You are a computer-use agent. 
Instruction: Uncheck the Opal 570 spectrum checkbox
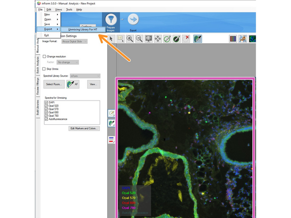pos(46,109)
